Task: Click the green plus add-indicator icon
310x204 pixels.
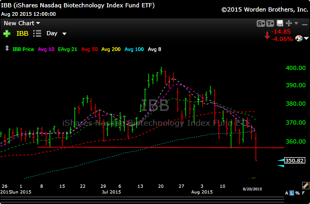Action: click(7, 34)
